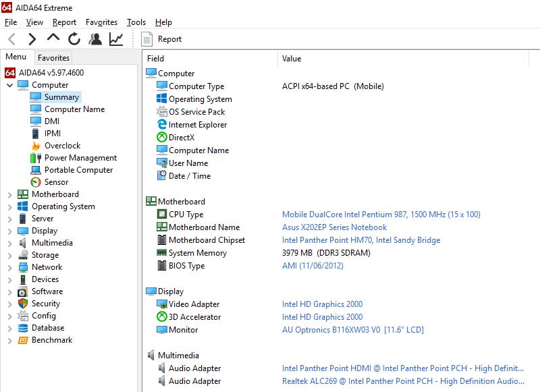540x392 pixels.
Task: Open the Tools menu
Action: (136, 22)
